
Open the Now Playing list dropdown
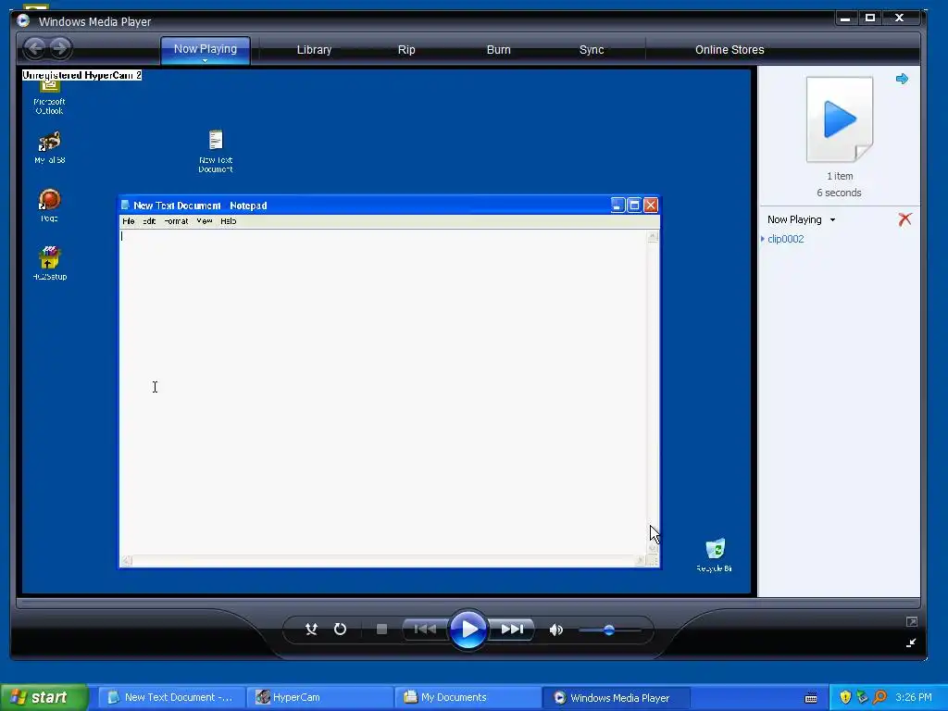click(x=832, y=220)
